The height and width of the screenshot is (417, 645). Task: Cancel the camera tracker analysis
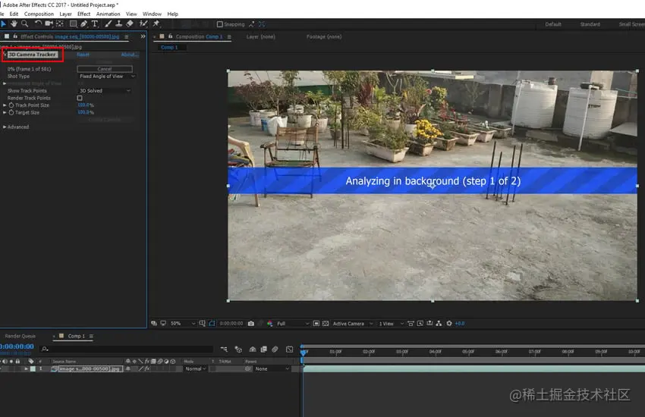[x=105, y=69]
